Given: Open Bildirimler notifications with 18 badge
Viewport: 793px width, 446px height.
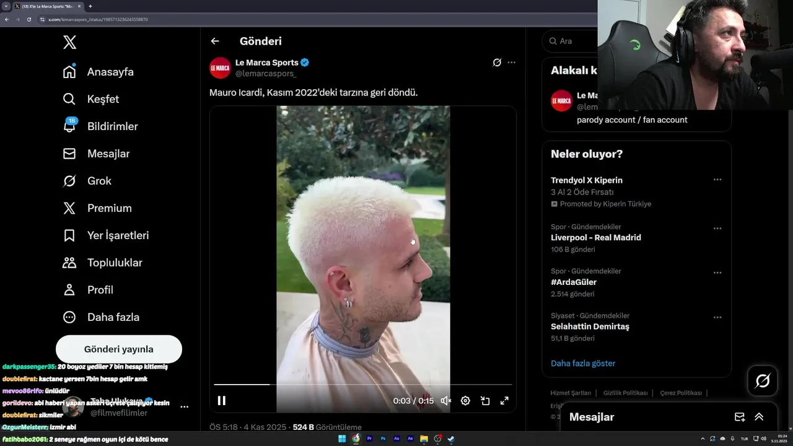Looking at the screenshot, I should pyautogui.click(x=100, y=126).
